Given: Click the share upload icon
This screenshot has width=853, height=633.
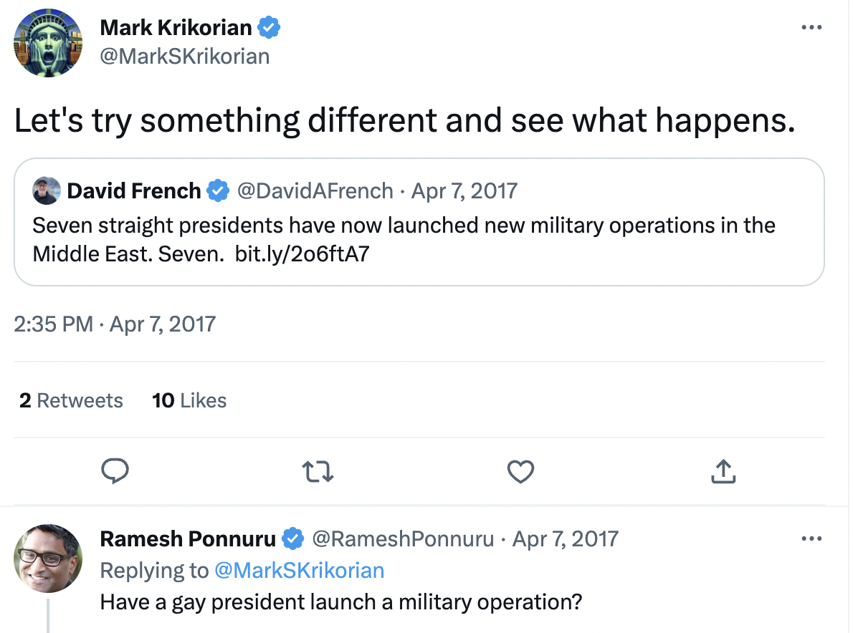Looking at the screenshot, I should click(x=723, y=470).
